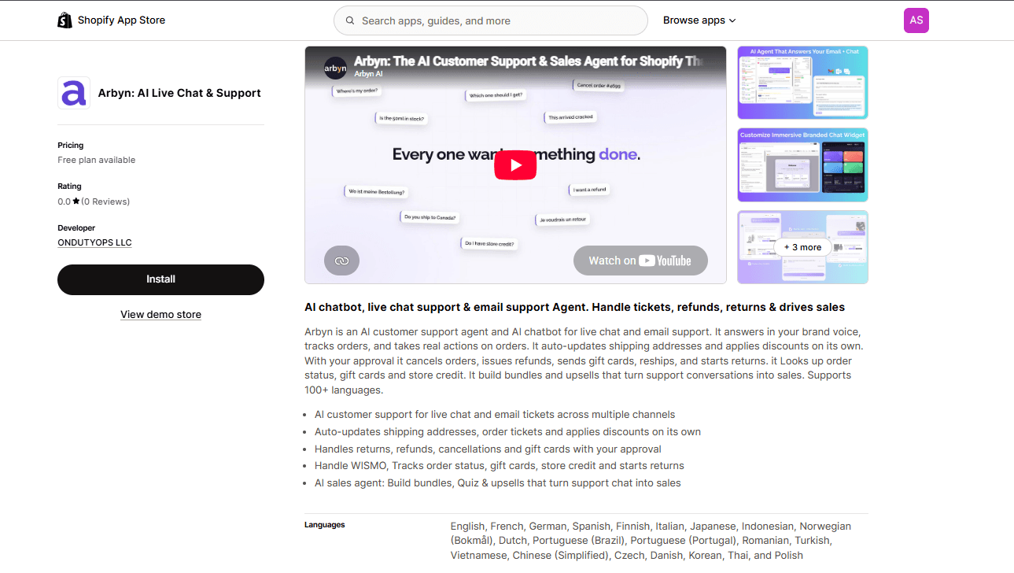Screen dimensions: 1014x573
Task: Click the + 3 more screenshots button
Action: point(802,247)
